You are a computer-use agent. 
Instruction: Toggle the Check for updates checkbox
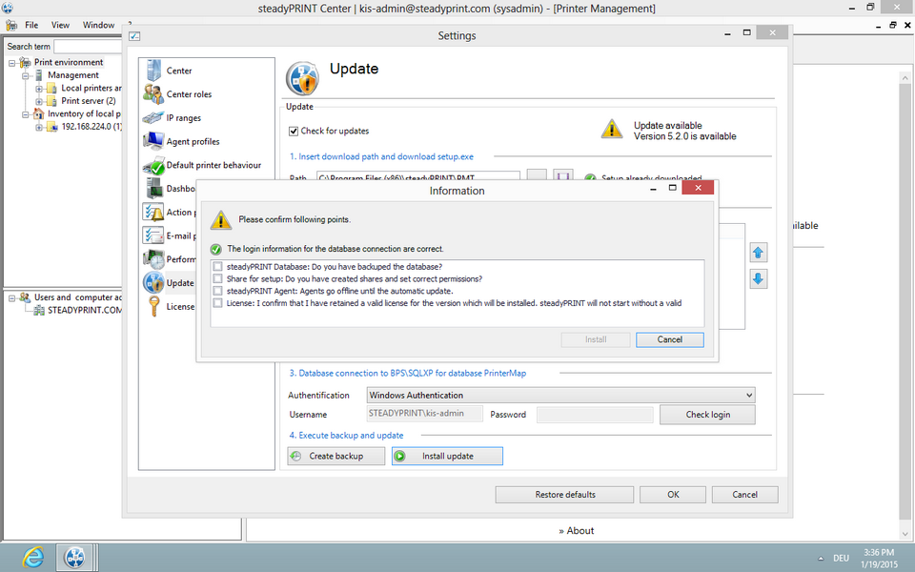point(294,131)
